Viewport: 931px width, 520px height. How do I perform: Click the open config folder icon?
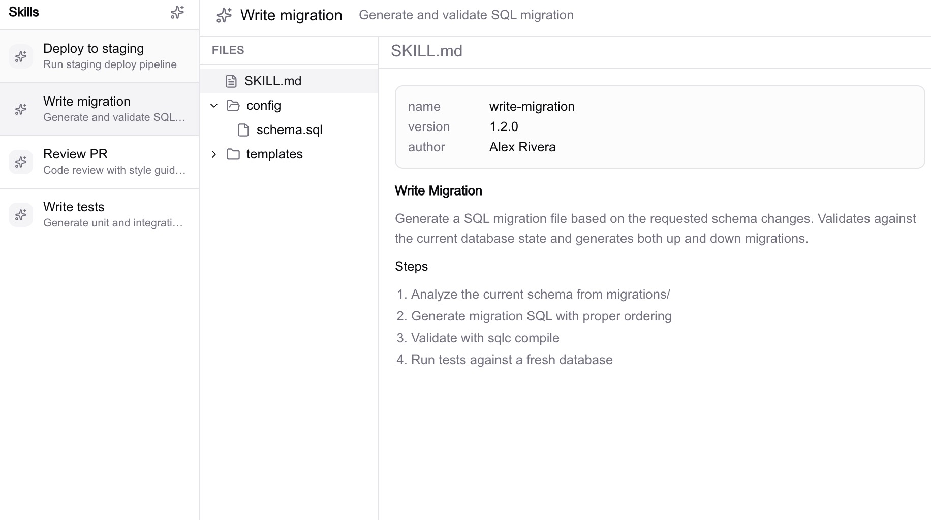[233, 106]
